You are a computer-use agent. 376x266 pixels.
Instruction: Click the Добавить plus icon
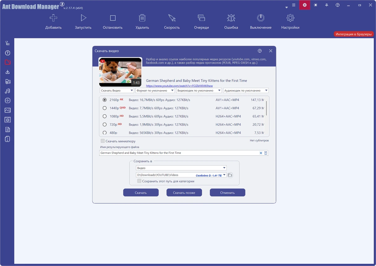tap(53, 18)
